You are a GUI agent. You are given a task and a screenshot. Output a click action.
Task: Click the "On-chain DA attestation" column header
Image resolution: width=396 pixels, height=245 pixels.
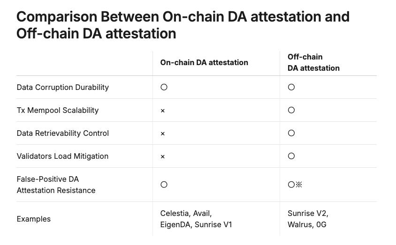204,62
